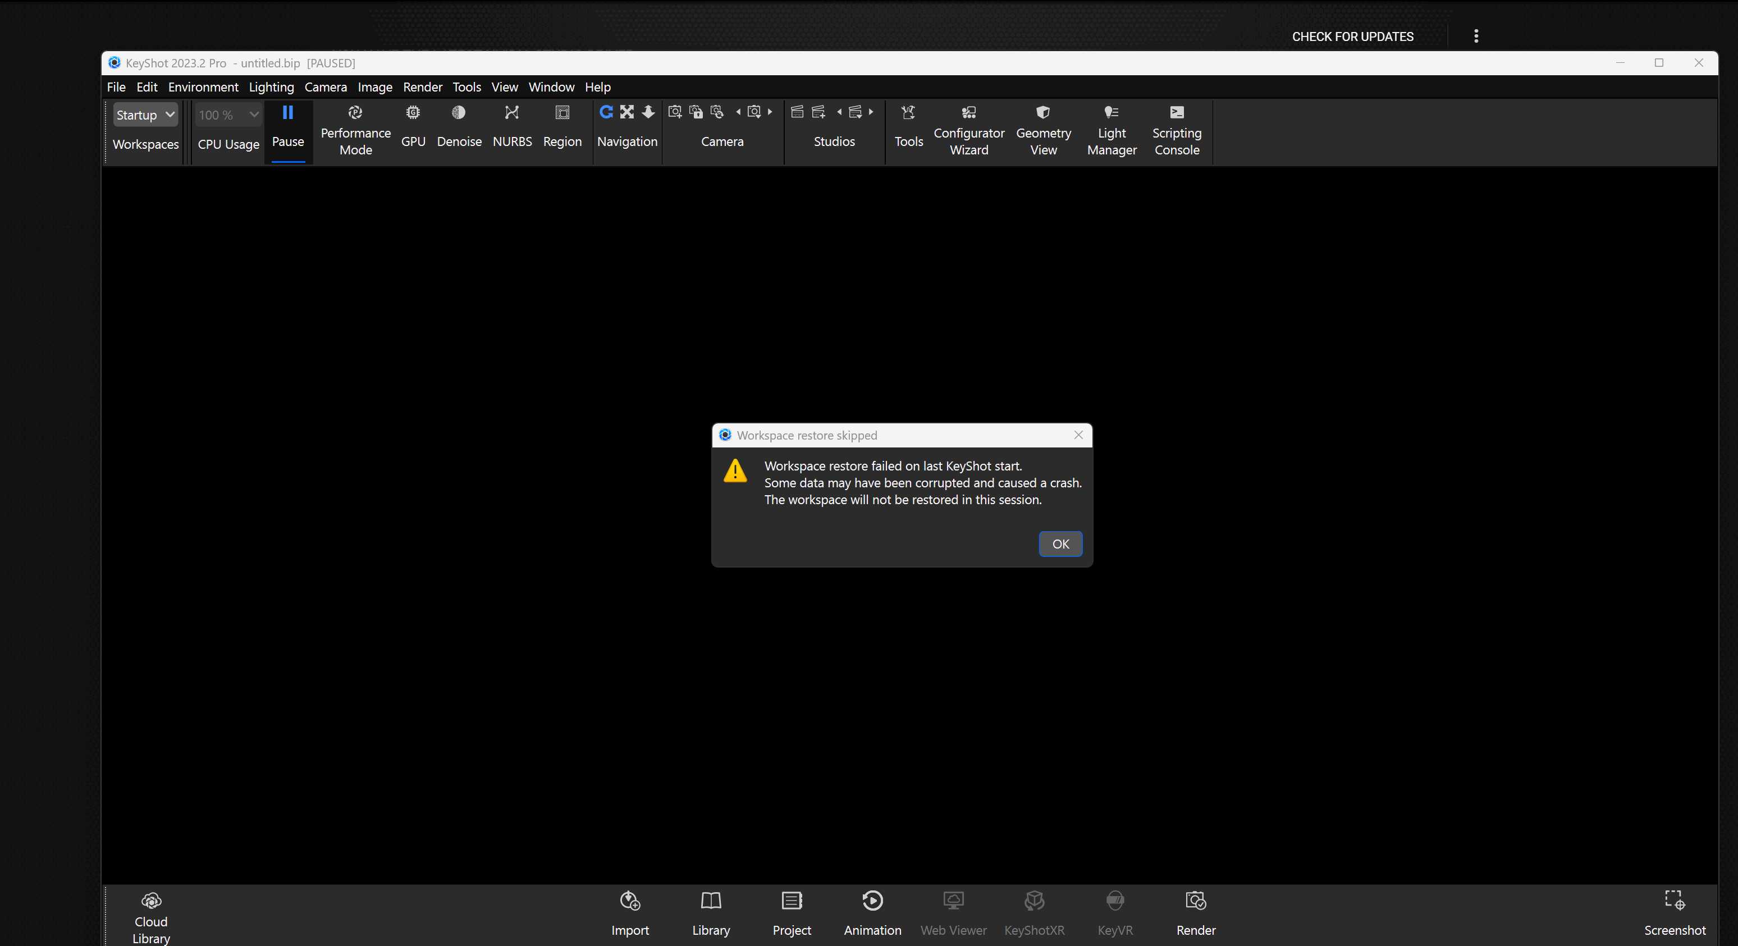The height and width of the screenshot is (946, 1738).
Task: Open the Camera menu
Action: pyautogui.click(x=325, y=87)
